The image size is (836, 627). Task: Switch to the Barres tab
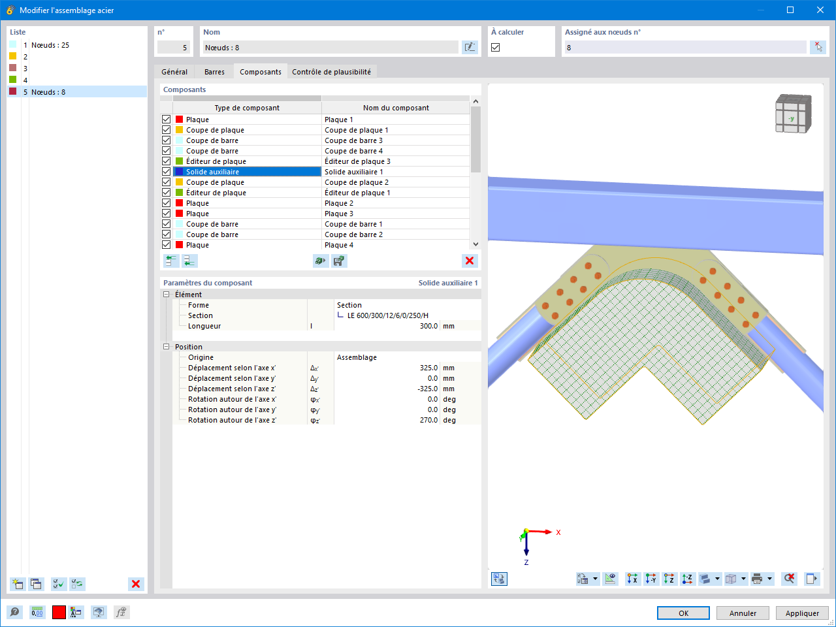coord(214,72)
